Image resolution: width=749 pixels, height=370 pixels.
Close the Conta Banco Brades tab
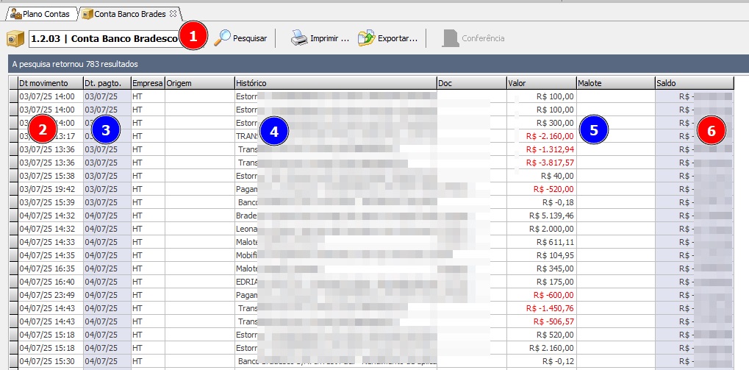(173, 14)
